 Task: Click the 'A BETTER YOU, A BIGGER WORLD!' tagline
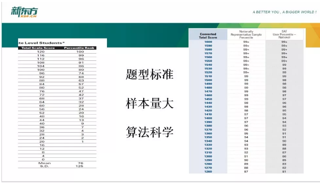point(284,12)
